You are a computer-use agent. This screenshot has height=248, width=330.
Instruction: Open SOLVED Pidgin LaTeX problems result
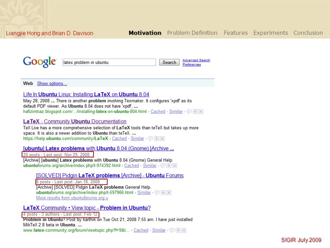pos(110,175)
